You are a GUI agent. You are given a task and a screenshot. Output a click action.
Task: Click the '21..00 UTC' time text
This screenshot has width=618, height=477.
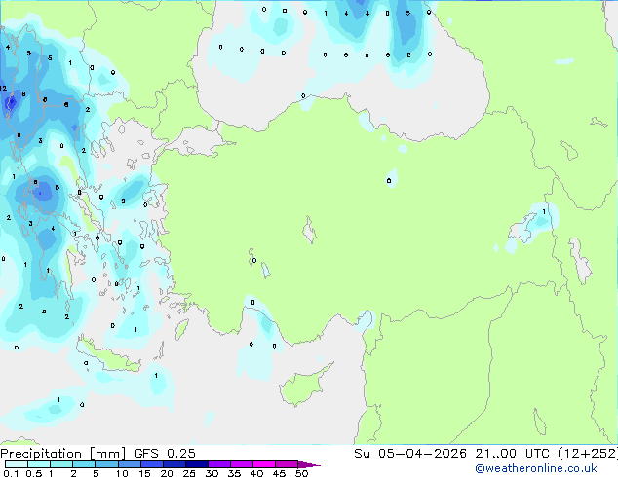coord(512,454)
